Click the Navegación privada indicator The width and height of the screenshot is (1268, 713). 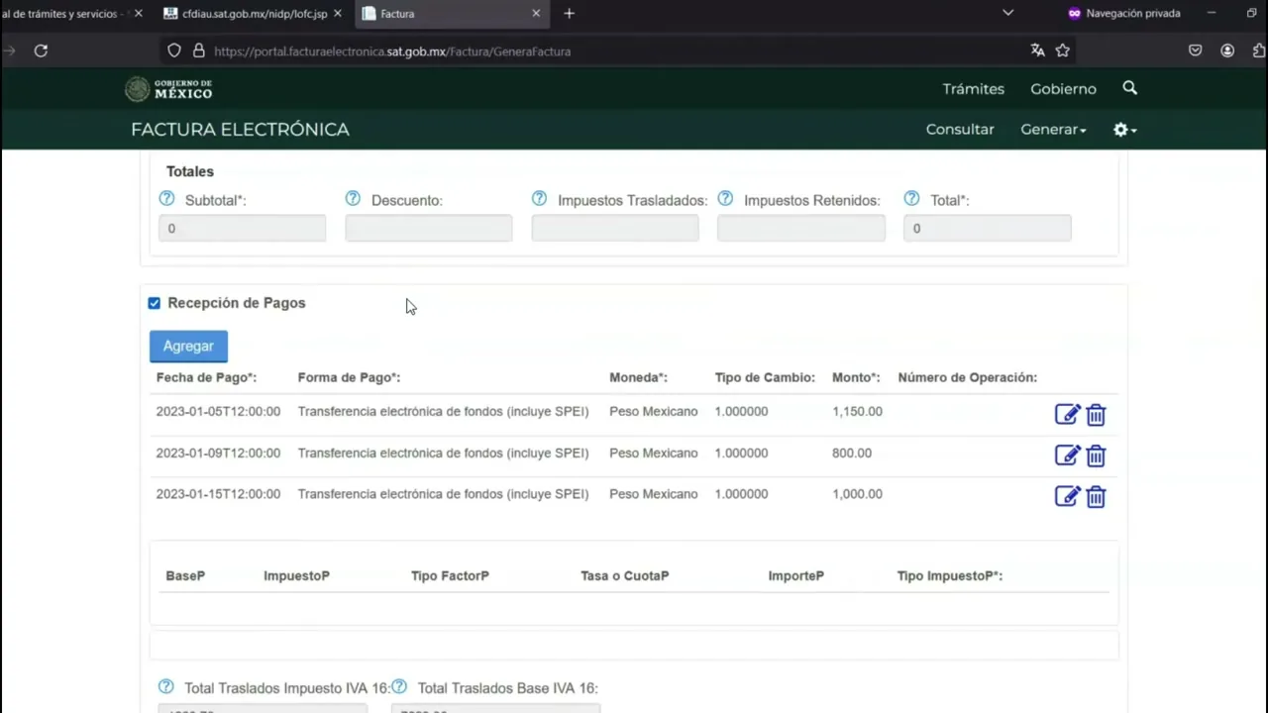coord(1123,14)
